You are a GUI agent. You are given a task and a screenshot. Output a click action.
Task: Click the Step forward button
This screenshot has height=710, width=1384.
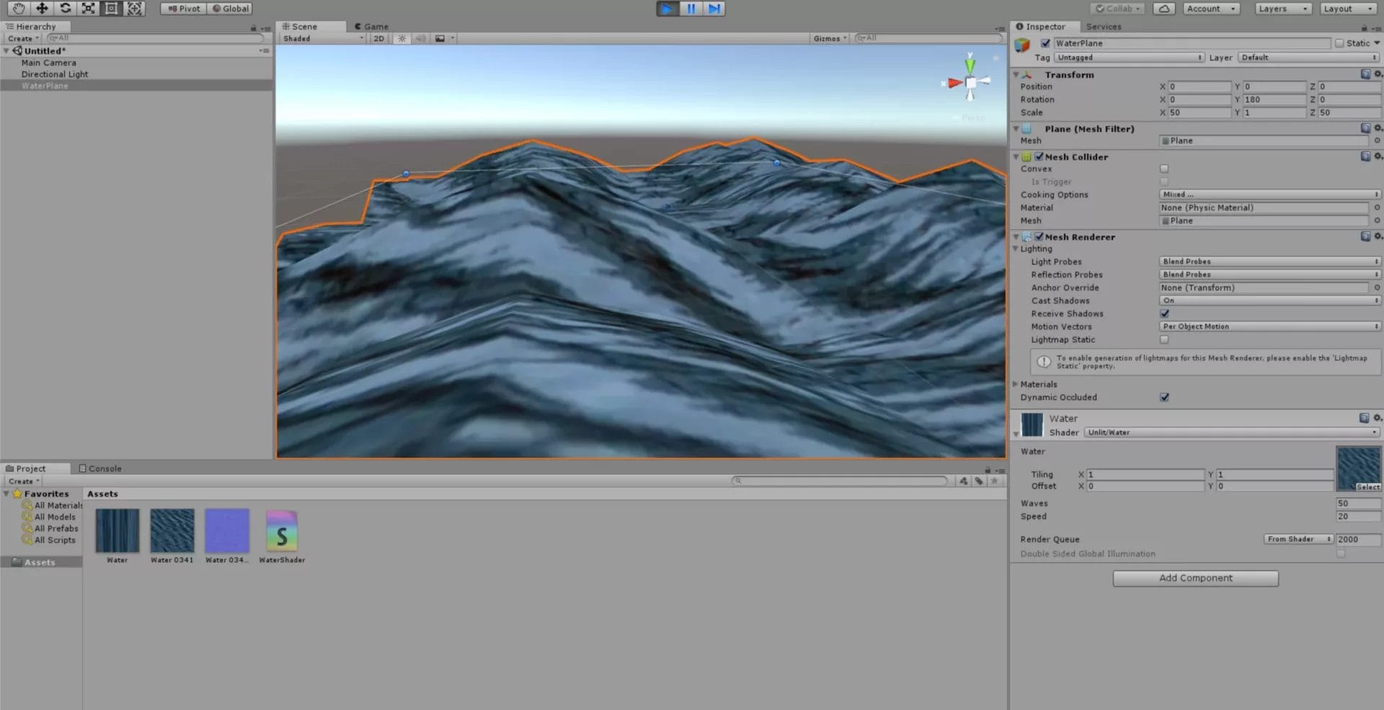(x=714, y=9)
